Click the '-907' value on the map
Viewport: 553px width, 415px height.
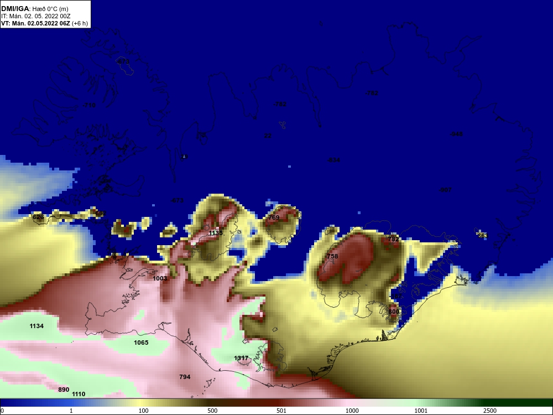(445, 190)
